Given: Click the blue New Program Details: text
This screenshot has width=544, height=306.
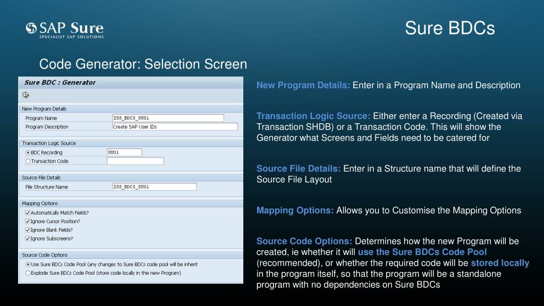Looking at the screenshot, I should click(303, 86).
